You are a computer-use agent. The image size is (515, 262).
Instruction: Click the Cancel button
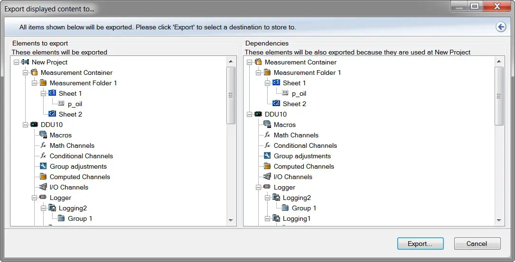477,244
